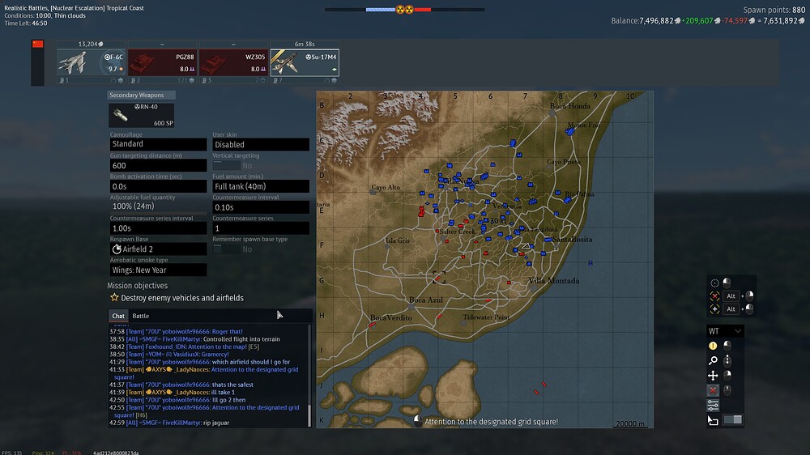810x455 pixels.
Task: Click the red X remove marker icon
Action: point(713,390)
